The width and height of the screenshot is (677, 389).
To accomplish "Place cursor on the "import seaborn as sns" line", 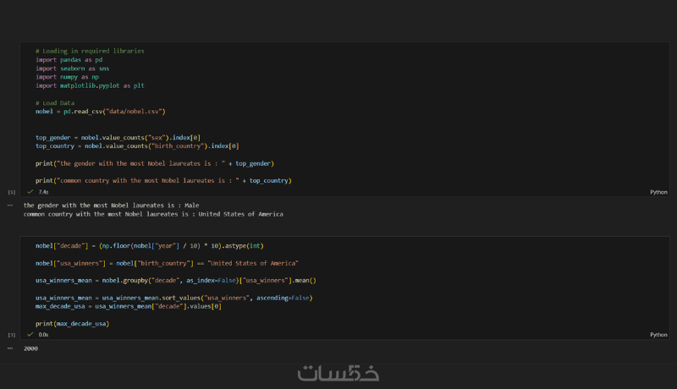I will pyautogui.click(x=72, y=68).
